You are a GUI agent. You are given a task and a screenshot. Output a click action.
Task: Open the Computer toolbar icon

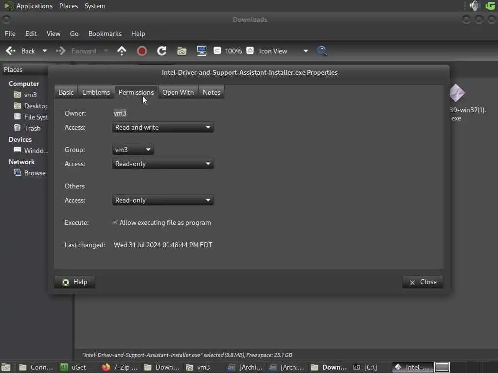point(202,51)
